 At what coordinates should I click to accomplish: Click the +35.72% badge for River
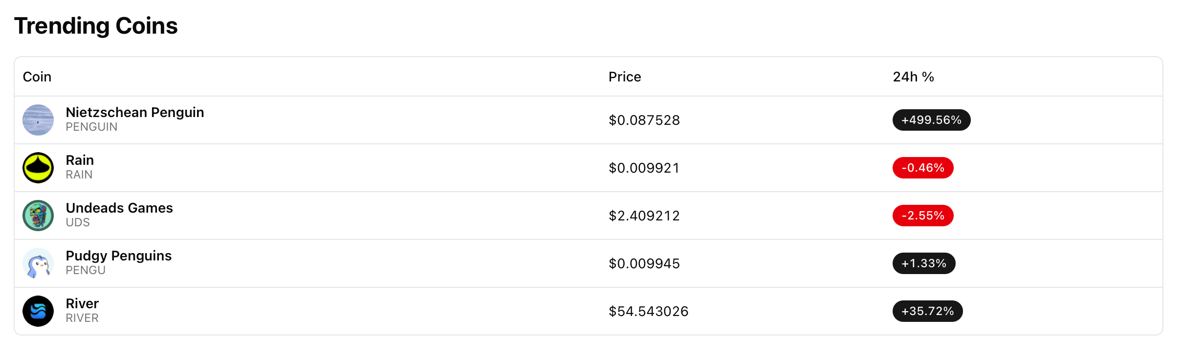tap(927, 311)
